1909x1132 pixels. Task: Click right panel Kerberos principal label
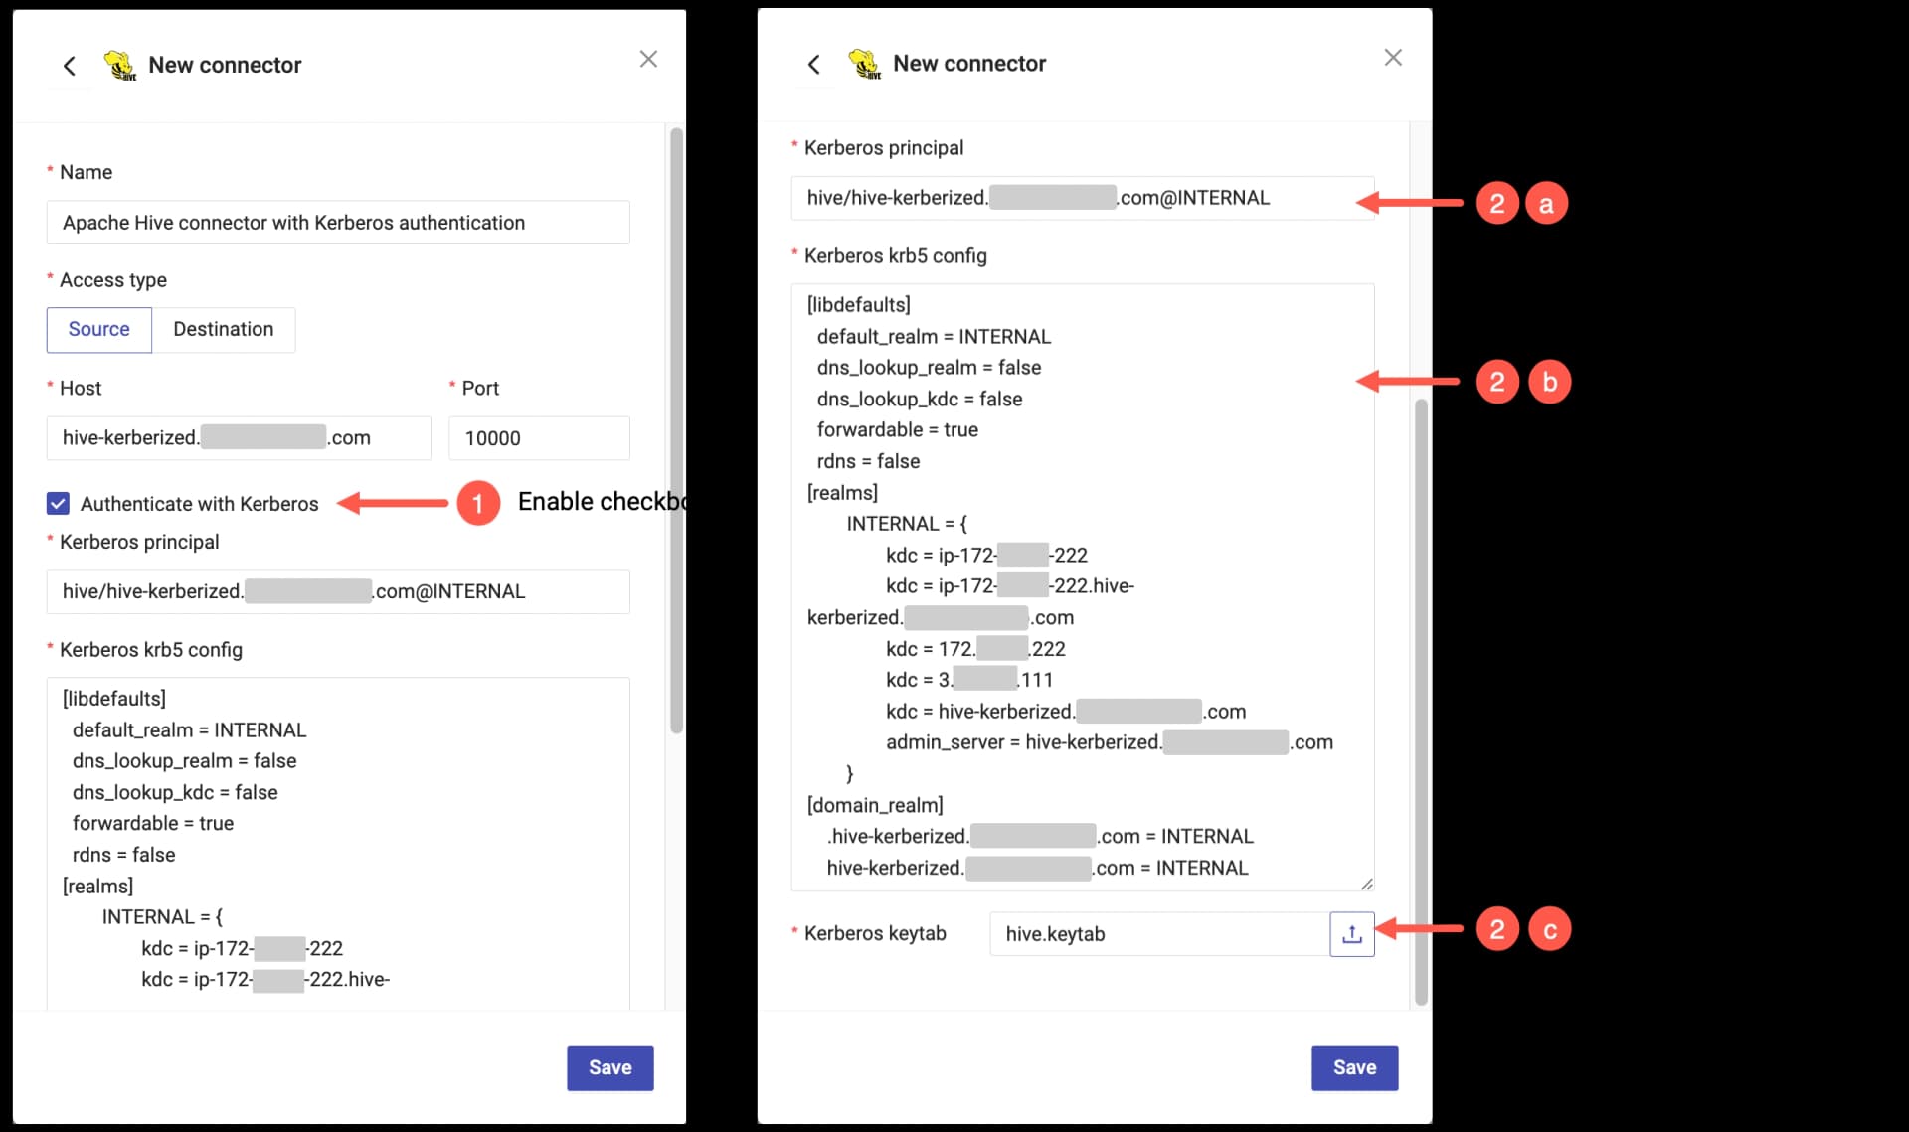pyautogui.click(x=884, y=148)
